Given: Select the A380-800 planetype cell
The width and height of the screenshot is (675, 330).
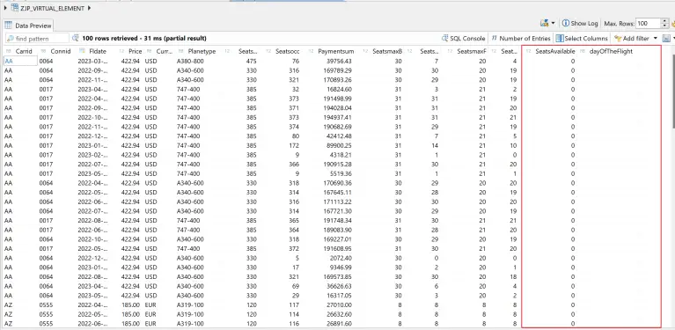Looking at the screenshot, I should pyautogui.click(x=190, y=61).
